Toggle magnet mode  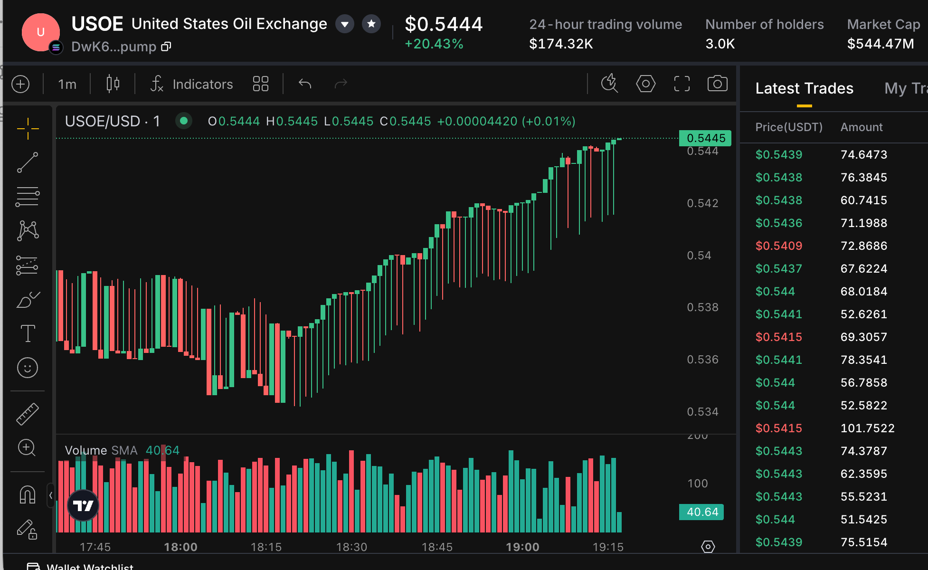[x=28, y=494]
